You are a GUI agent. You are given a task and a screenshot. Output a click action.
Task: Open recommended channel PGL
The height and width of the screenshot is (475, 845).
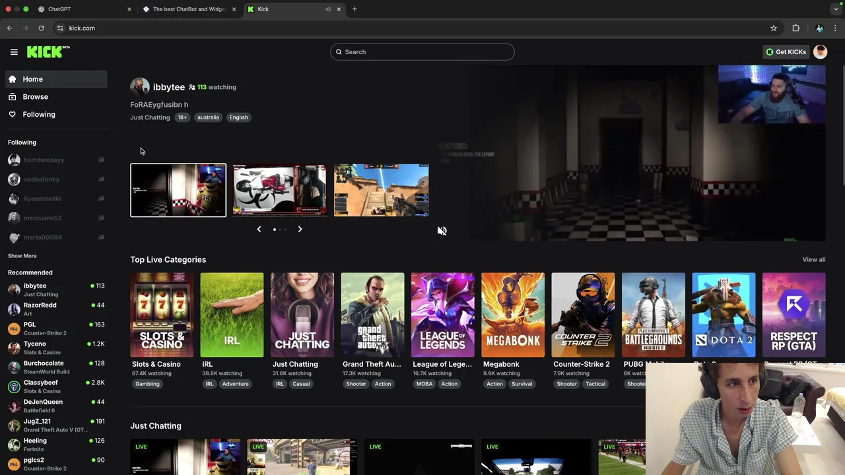tap(55, 329)
